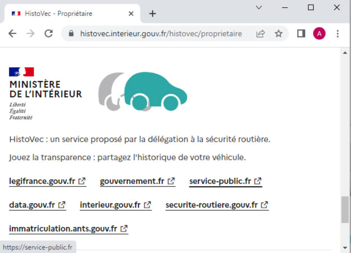This screenshot has height=253, width=351.
Task: Close the HistoVec - Propriétaire tab
Action: click(x=131, y=14)
